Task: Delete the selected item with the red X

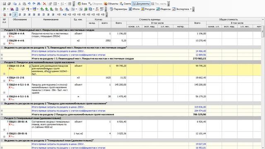Action: coord(44,4)
